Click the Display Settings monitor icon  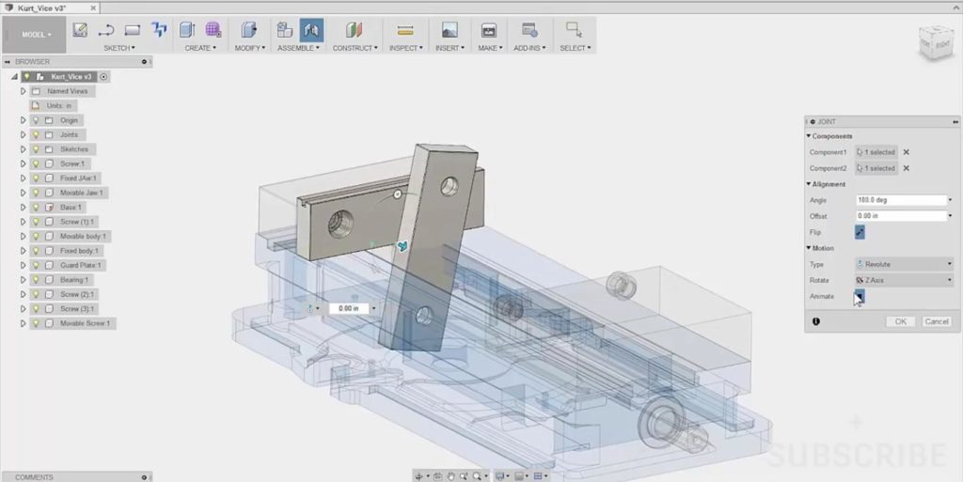tap(500, 475)
